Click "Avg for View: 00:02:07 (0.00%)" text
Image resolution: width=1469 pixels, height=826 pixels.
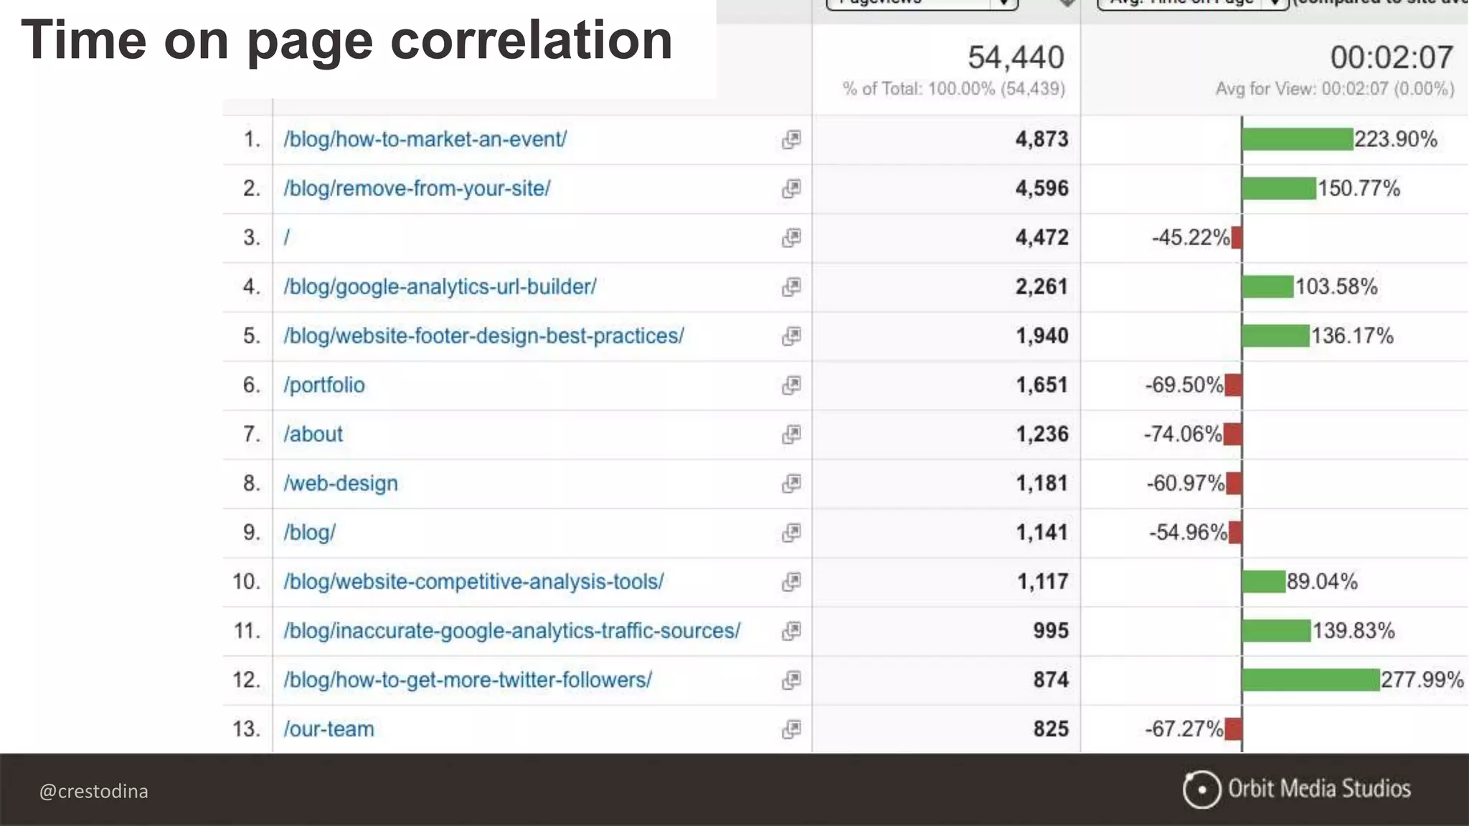(x=1335, y=89)
